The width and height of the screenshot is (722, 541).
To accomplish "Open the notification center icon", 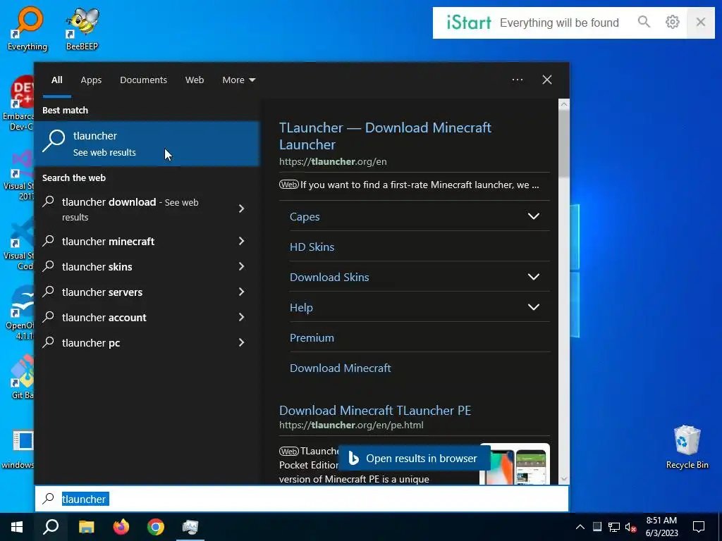I will click(699, 527).
